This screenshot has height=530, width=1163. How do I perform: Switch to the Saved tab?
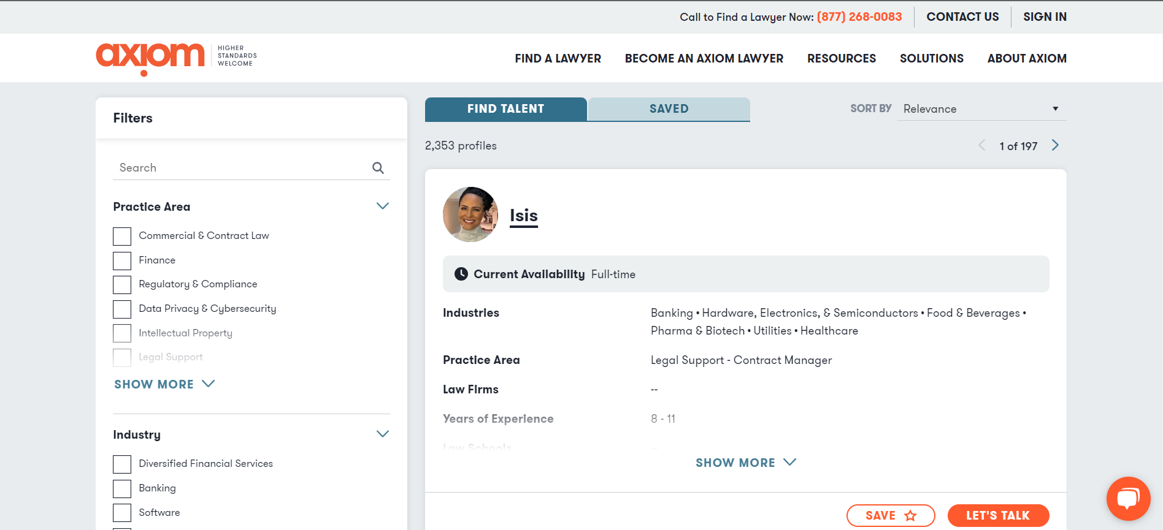pyautogui.click(x=669, y=109)
